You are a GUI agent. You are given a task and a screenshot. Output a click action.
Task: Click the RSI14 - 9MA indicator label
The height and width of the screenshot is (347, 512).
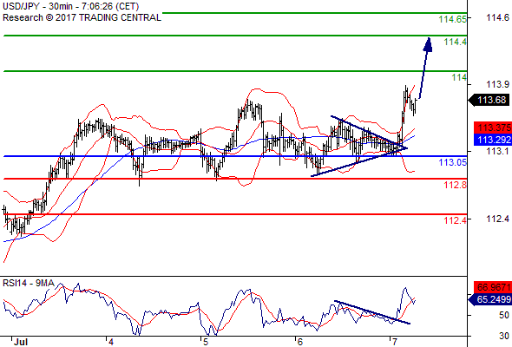click(29, 283)
